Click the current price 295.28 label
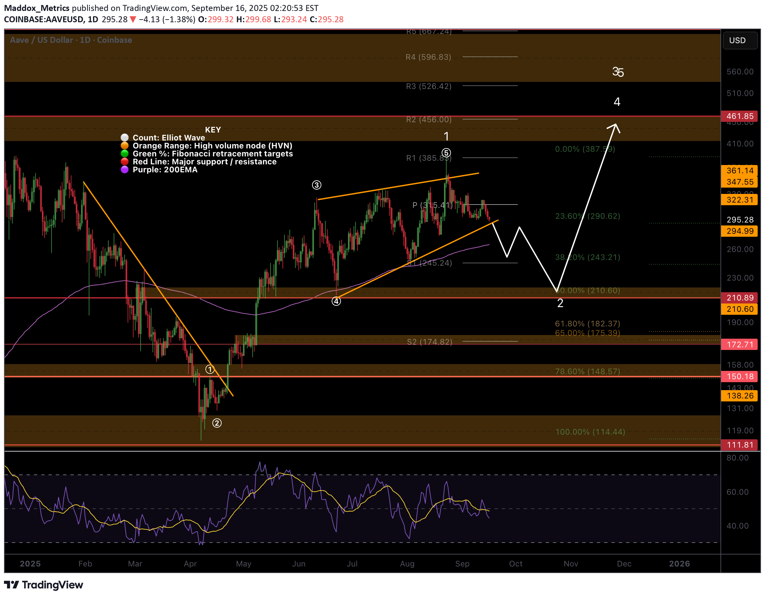This screenshot has height=597, width=765. [739, 219]
